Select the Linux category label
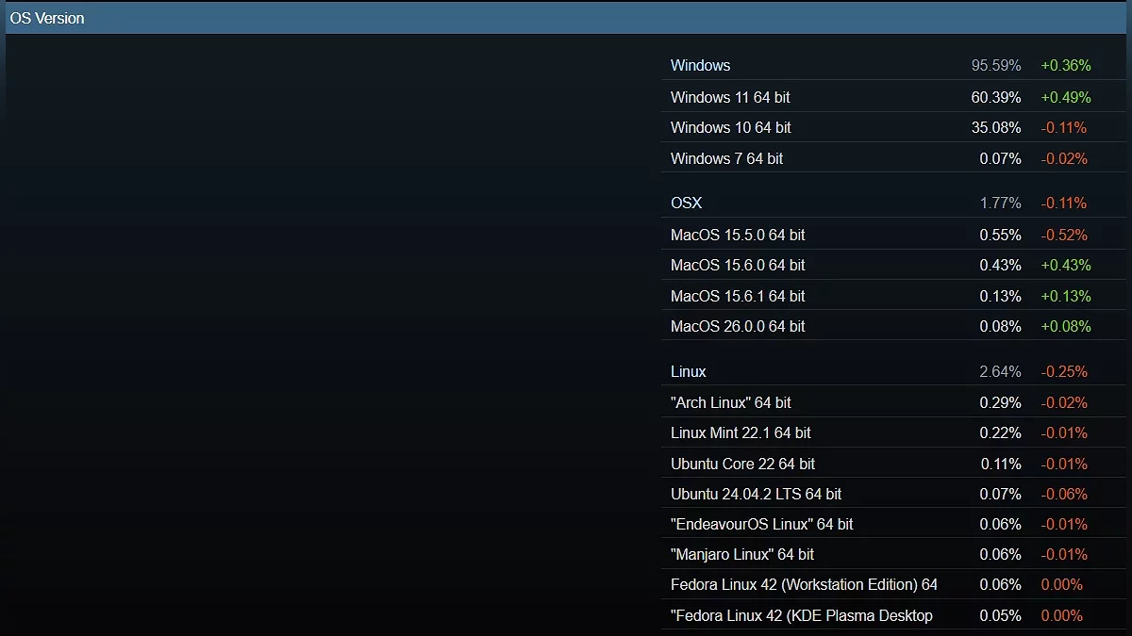 click(x=689, y=371)
